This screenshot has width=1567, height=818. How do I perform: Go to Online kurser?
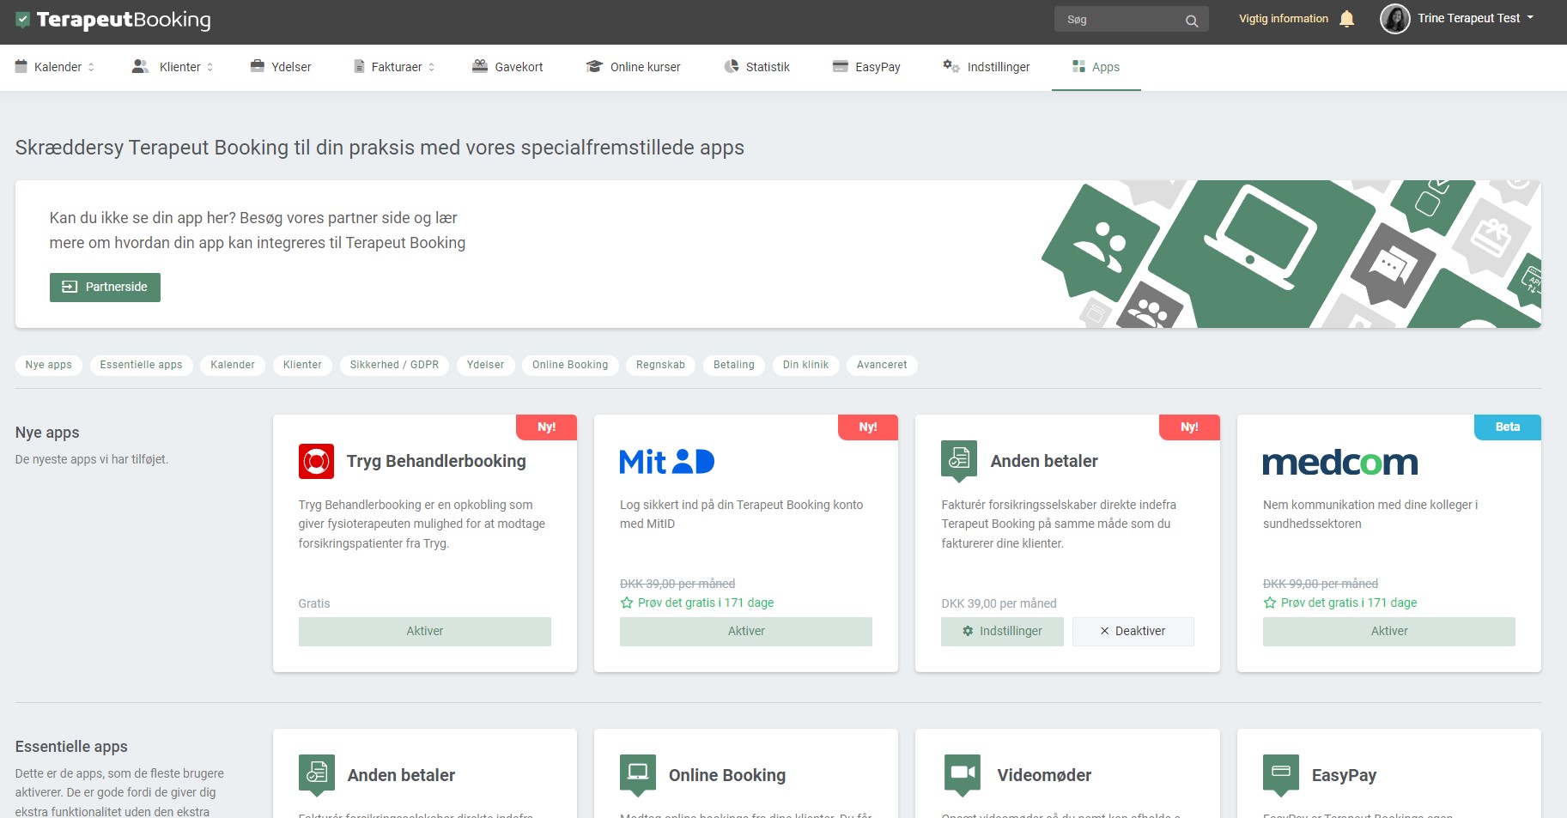[633, 67]
